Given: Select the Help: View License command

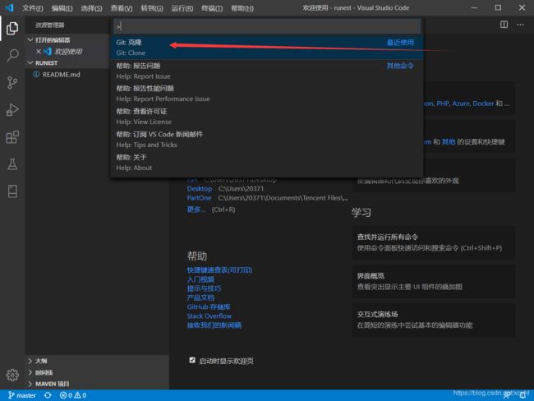Looking at the screenshot, I should pos(267,117).
